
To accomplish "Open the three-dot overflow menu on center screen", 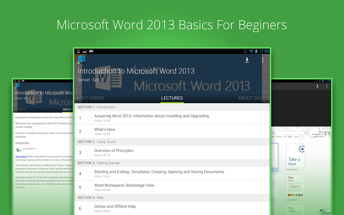I will pyautogui.click(x=262, y=60).
